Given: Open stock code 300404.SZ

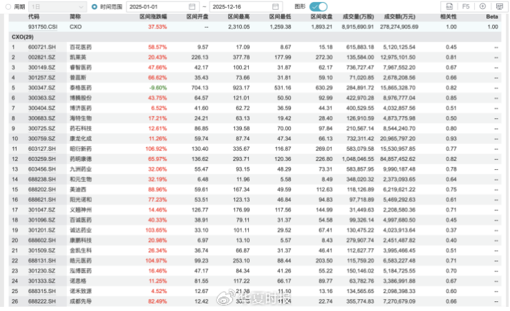Looking at the screenshot, I should coord(41,108).
